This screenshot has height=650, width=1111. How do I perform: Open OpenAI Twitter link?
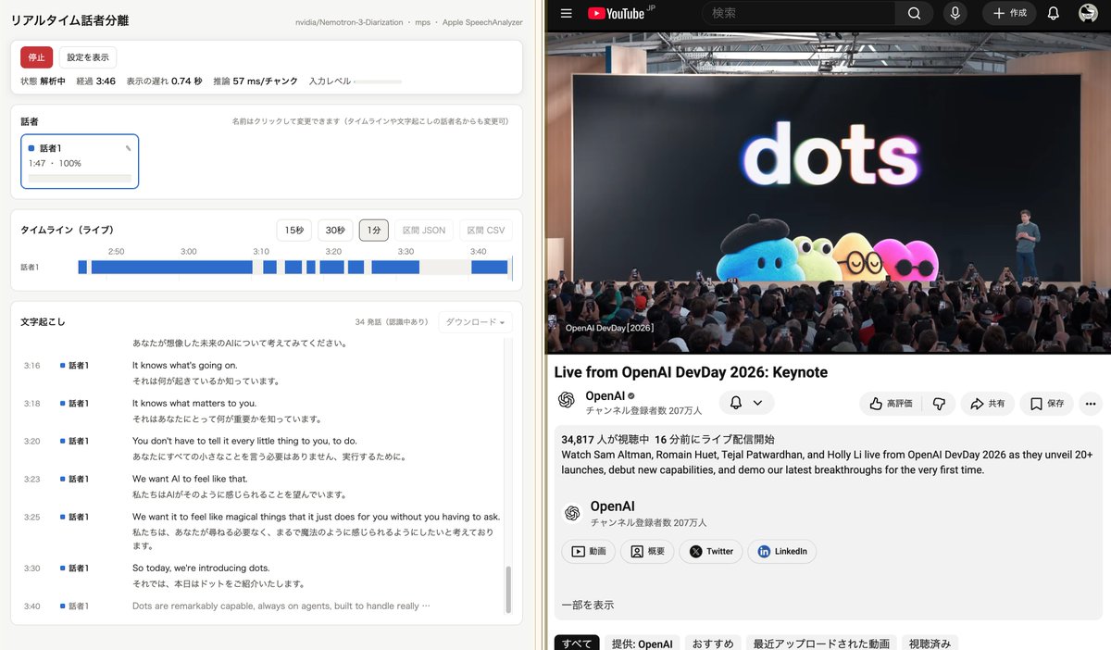click(x=710, y=551)
